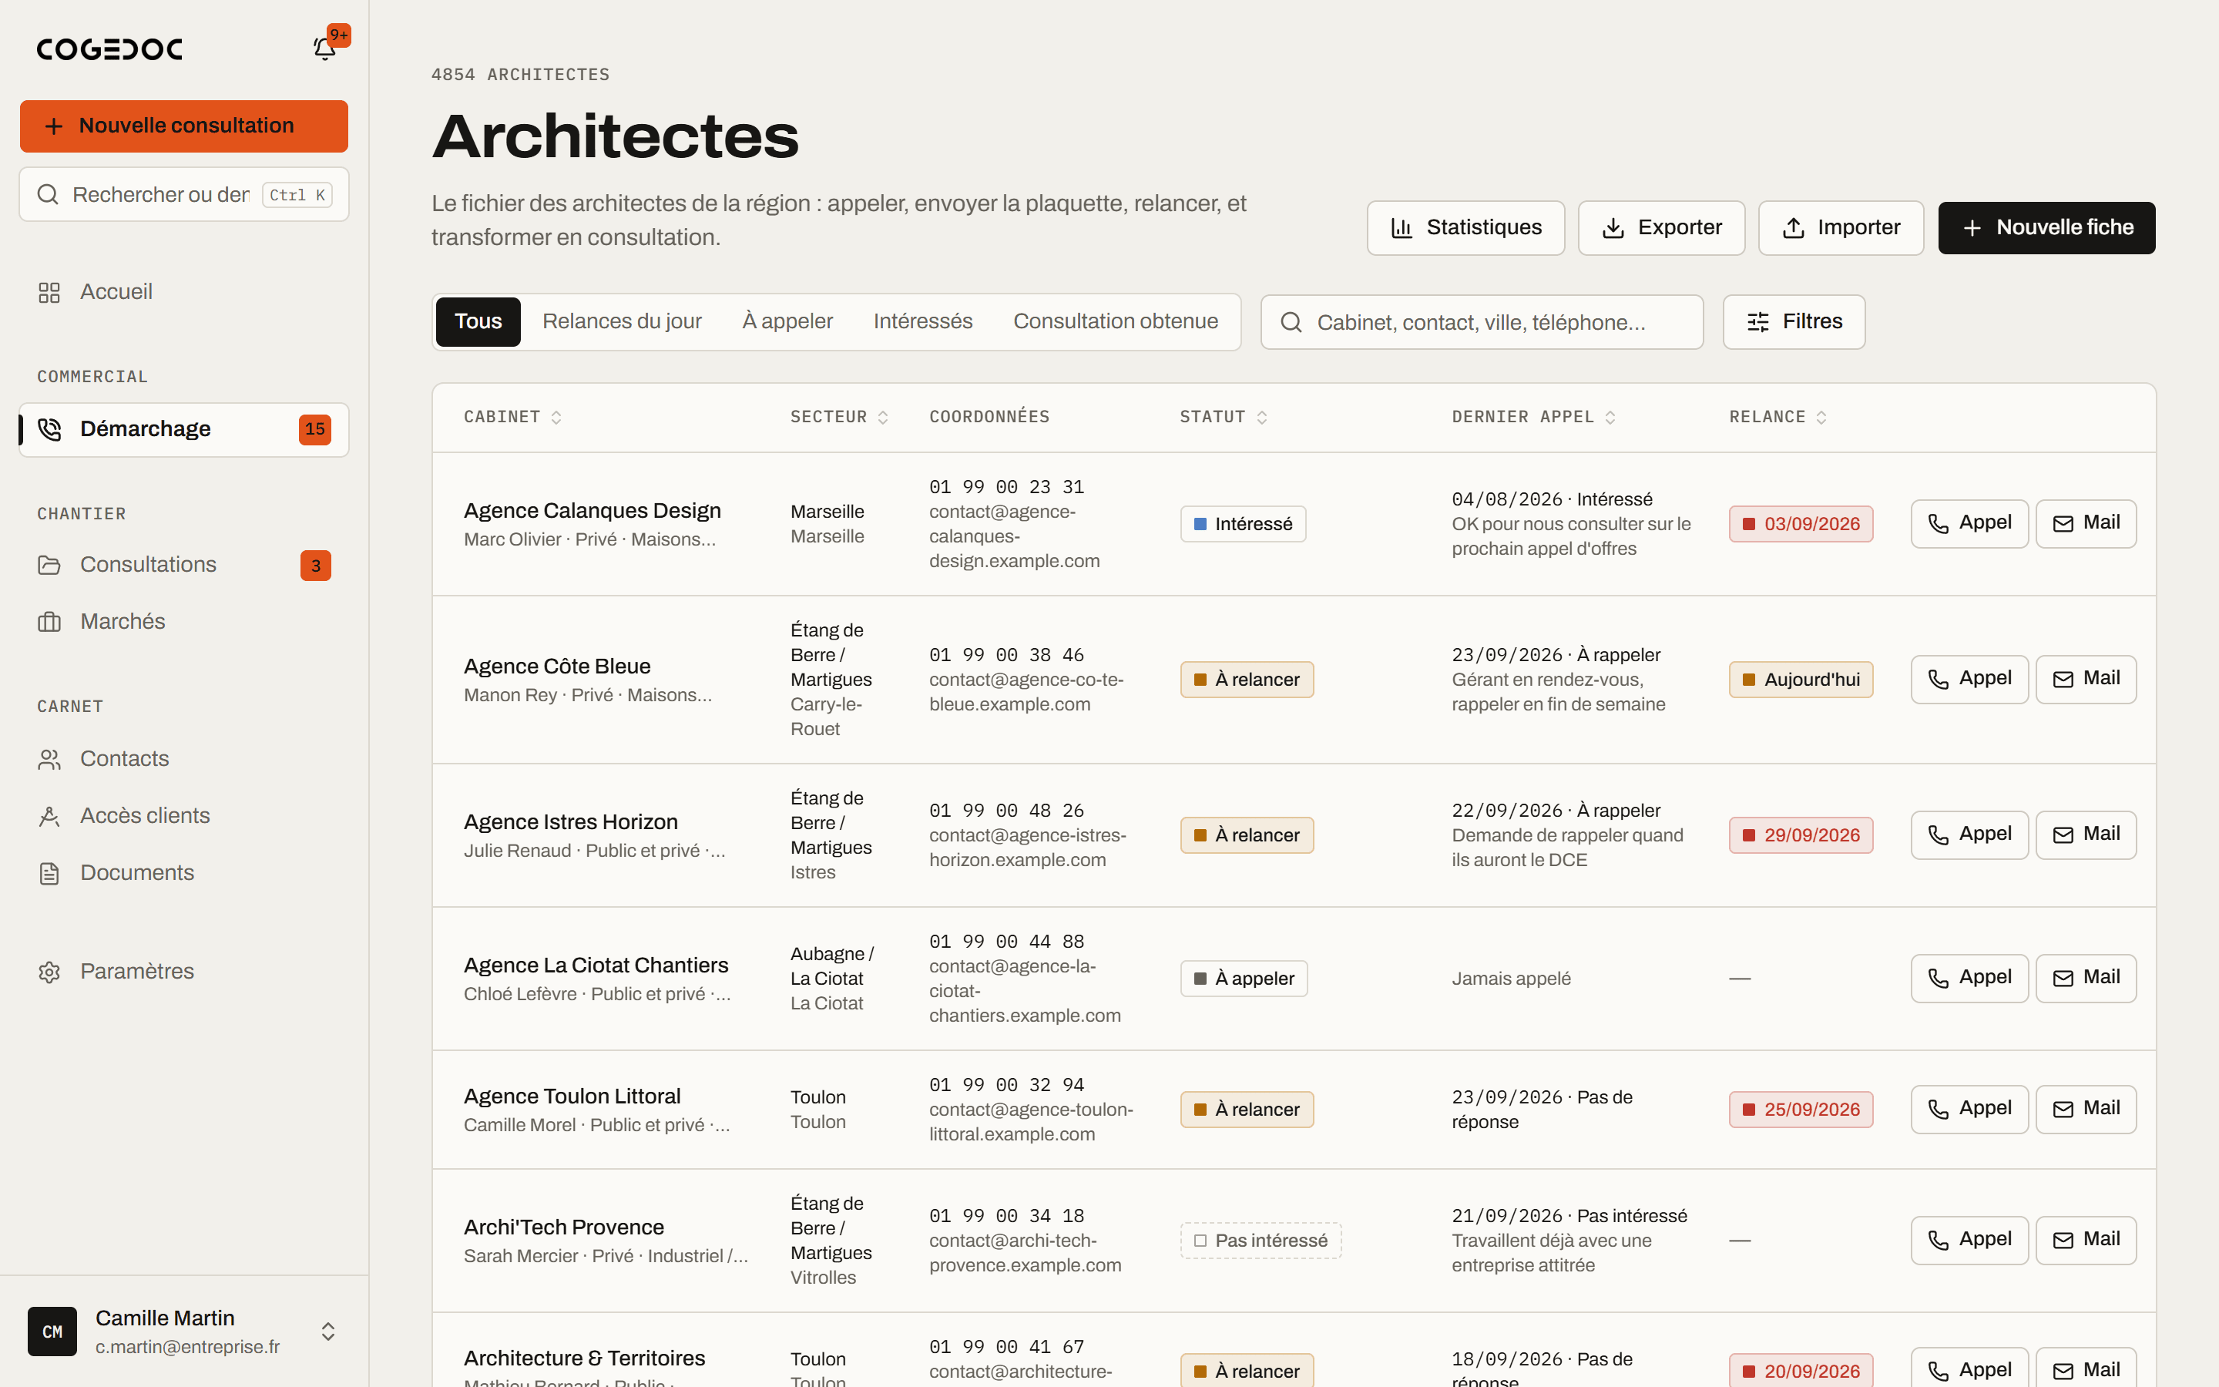Viewport: 2219px width, 1387px height.
Task: Sort table by the Cabinet column
Action: 512,418
